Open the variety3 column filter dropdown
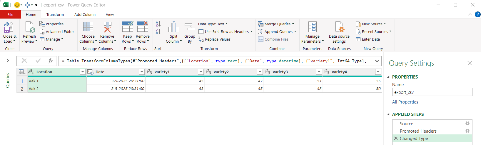 pos(319,72)
